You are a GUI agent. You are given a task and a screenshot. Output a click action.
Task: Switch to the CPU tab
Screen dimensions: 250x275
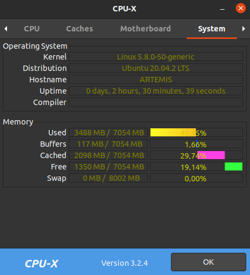coord(32,29)
